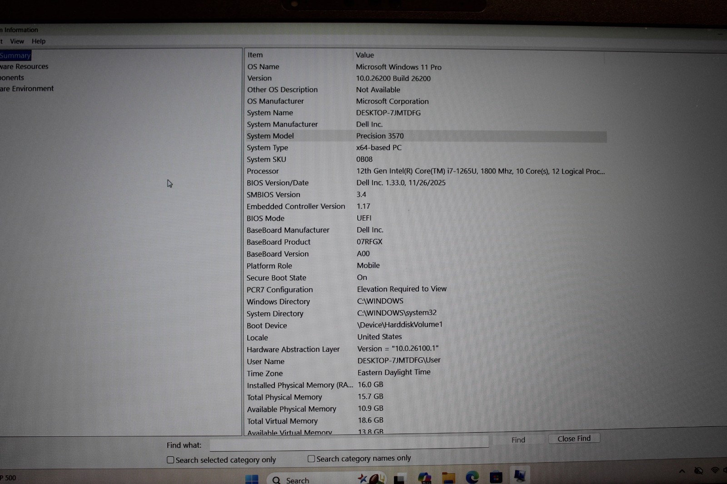727x484 pixels.
Task: Click the Precision 3570 value
Action: 380,136
